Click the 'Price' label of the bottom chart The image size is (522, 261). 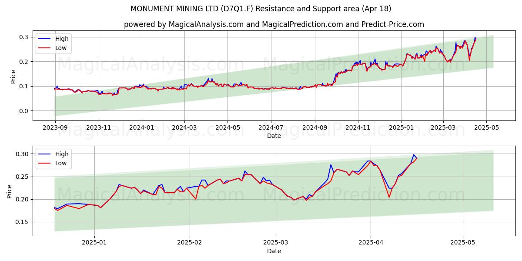(x=10, y=191)
